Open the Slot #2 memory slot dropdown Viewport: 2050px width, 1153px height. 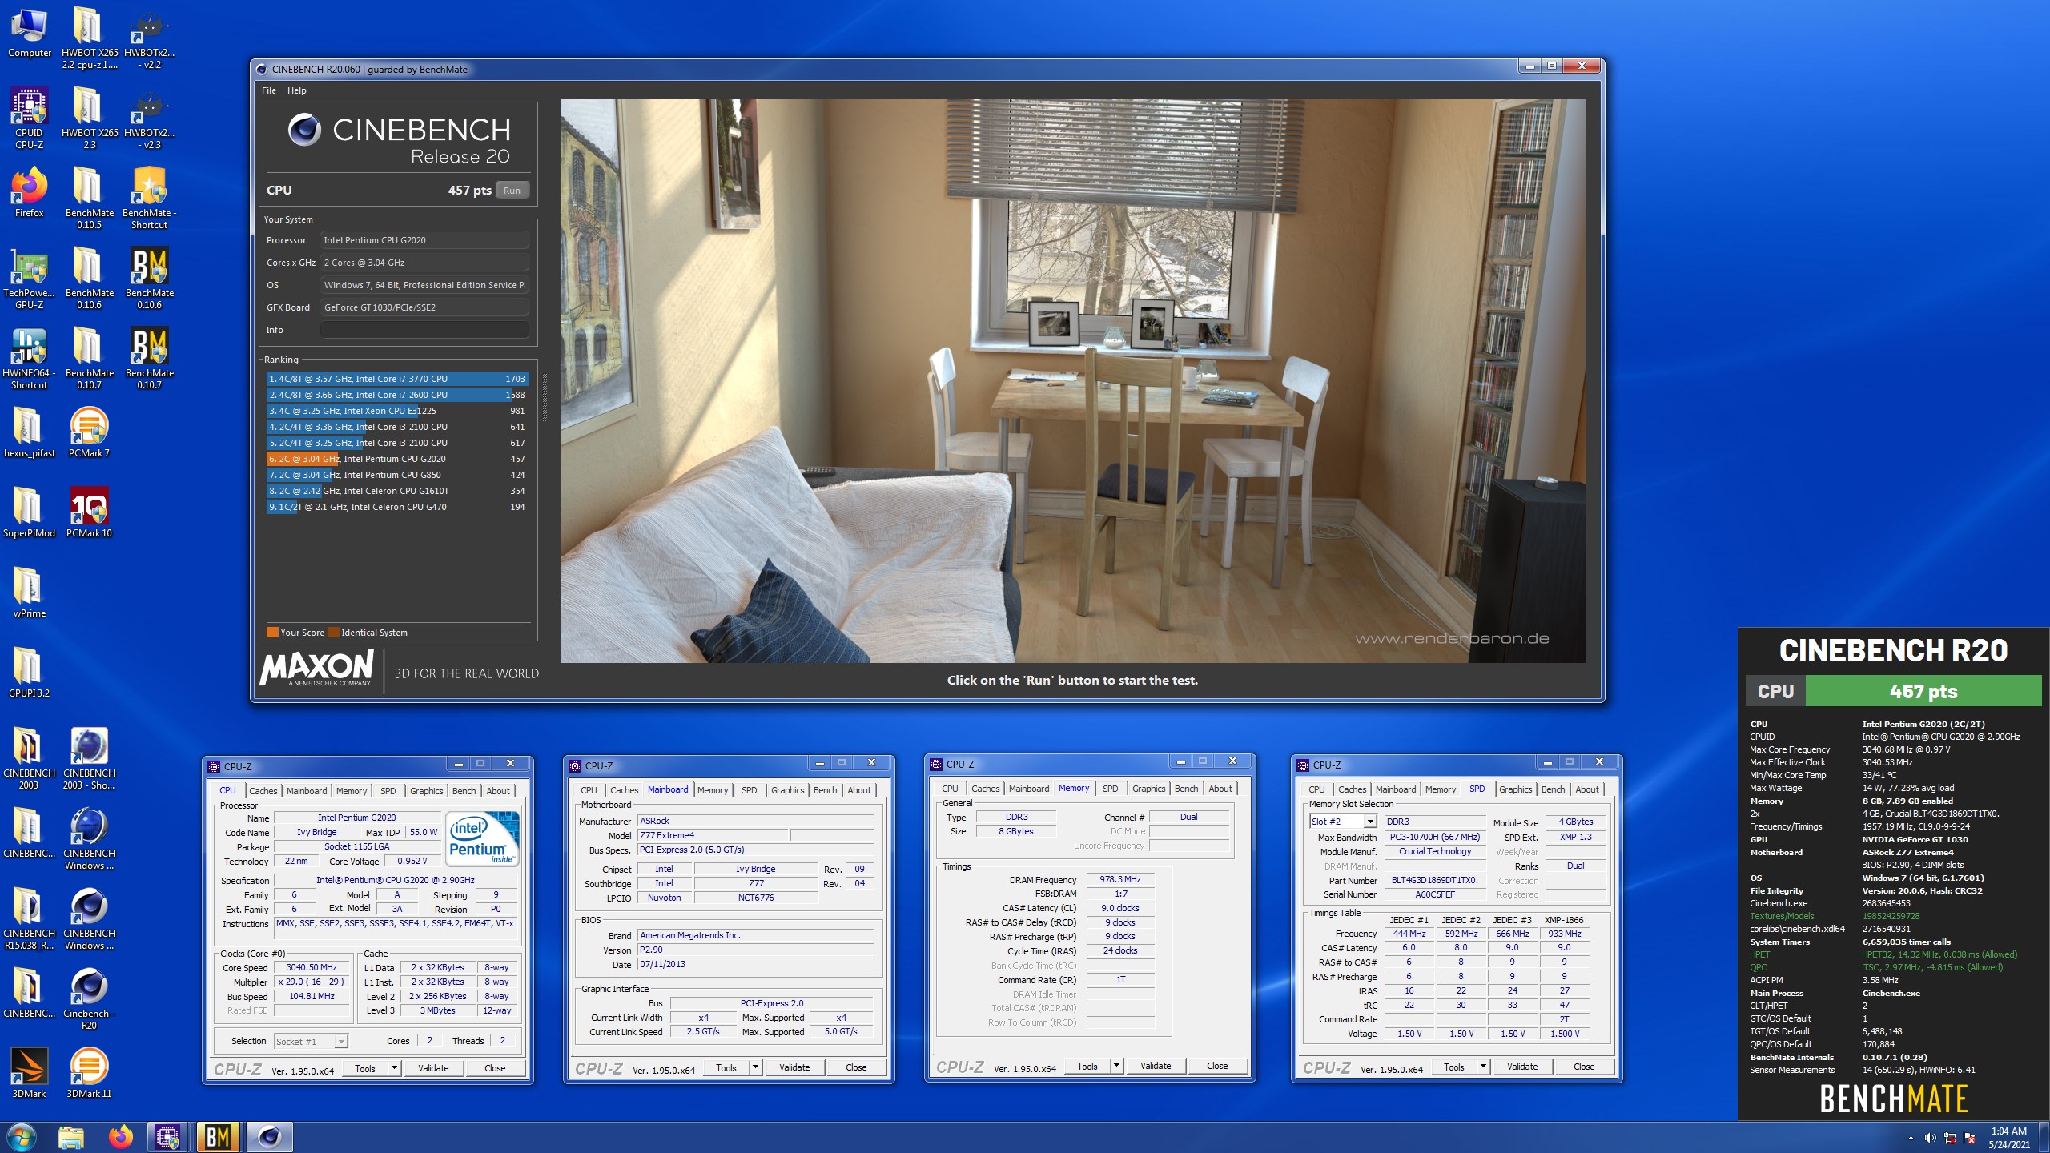pos(1343,822)
